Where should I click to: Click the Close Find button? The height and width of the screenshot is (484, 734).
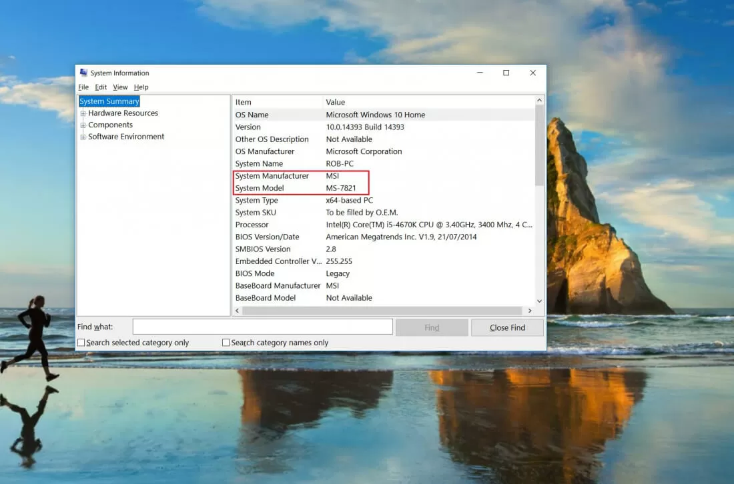(507, 327)
